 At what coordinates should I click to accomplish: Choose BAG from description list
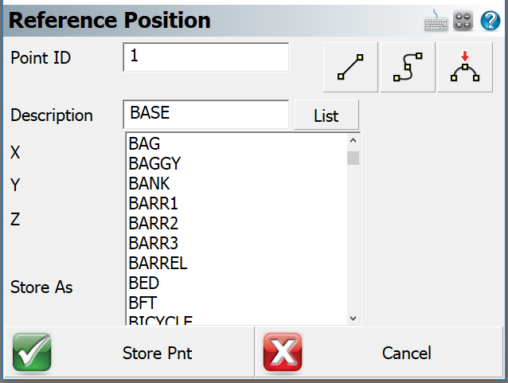144,144
